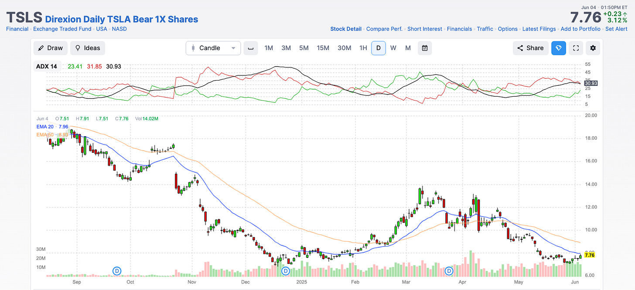
Task: Open the Stock Detail link
Action: click(x=346, y=29)
